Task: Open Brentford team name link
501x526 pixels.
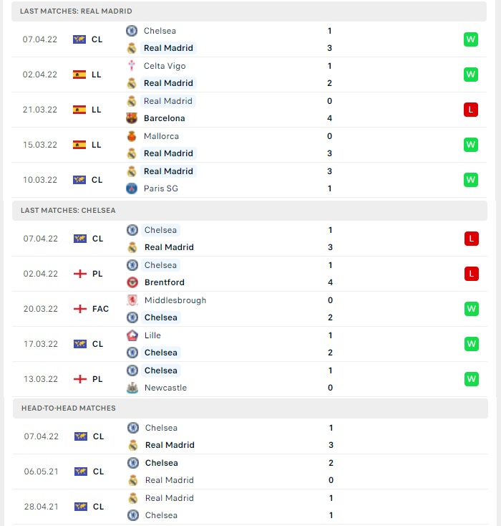Action: tap(165, 282)
